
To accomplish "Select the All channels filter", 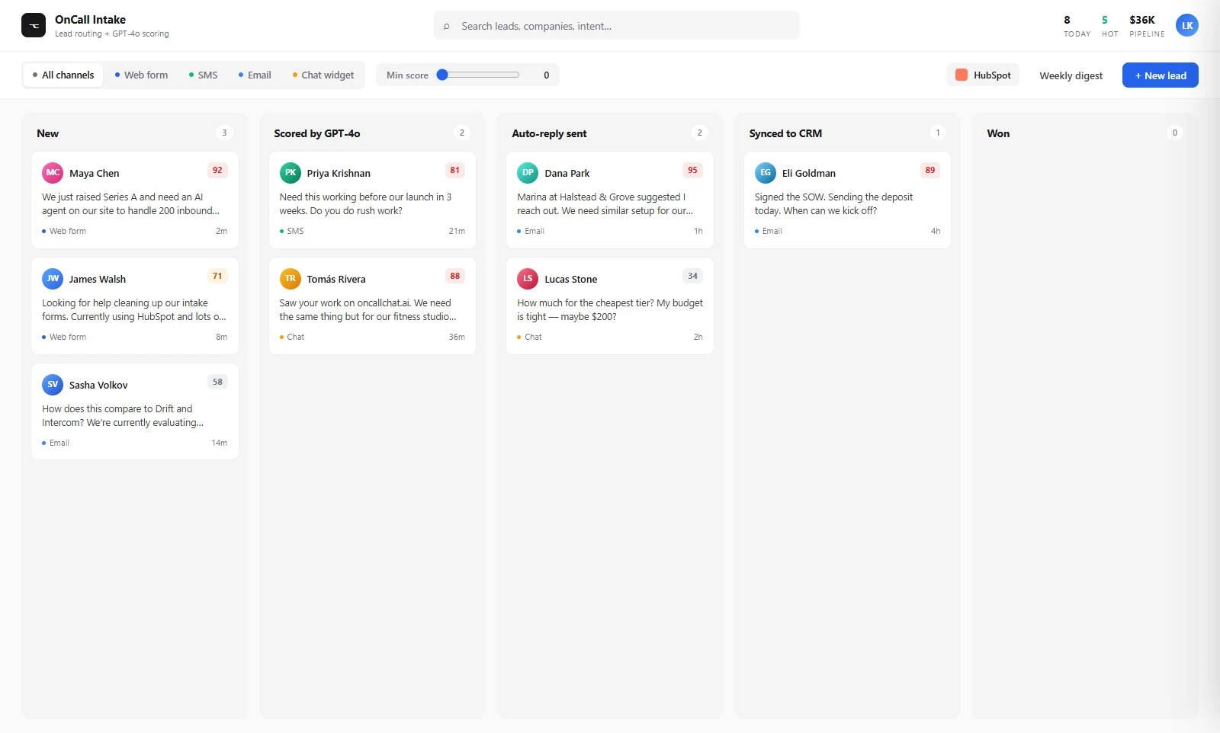I will point(63,75).
